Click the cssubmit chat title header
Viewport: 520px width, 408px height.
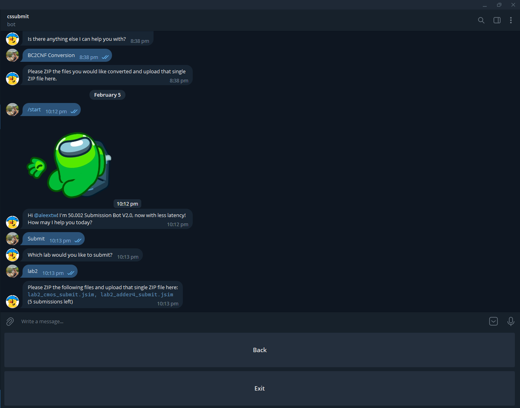[x=18, y=17]
